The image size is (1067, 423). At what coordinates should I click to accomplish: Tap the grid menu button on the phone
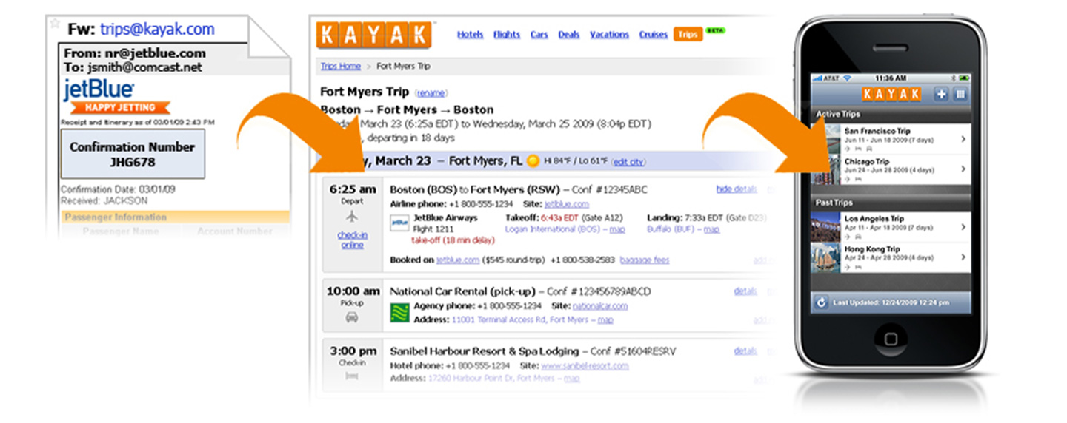tap(961, 94)
